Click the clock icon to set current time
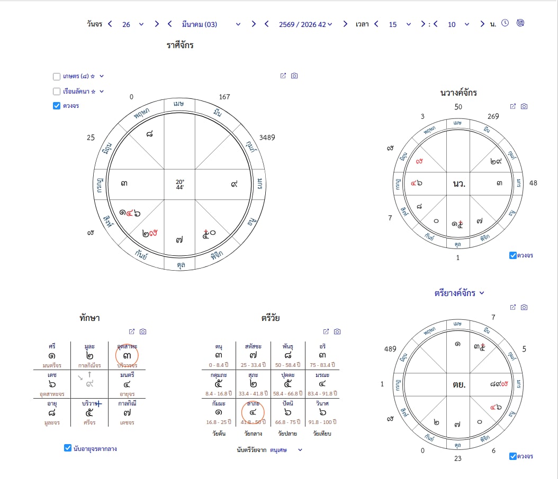Viewport: 558px width, 479px height. click(505, 23)
